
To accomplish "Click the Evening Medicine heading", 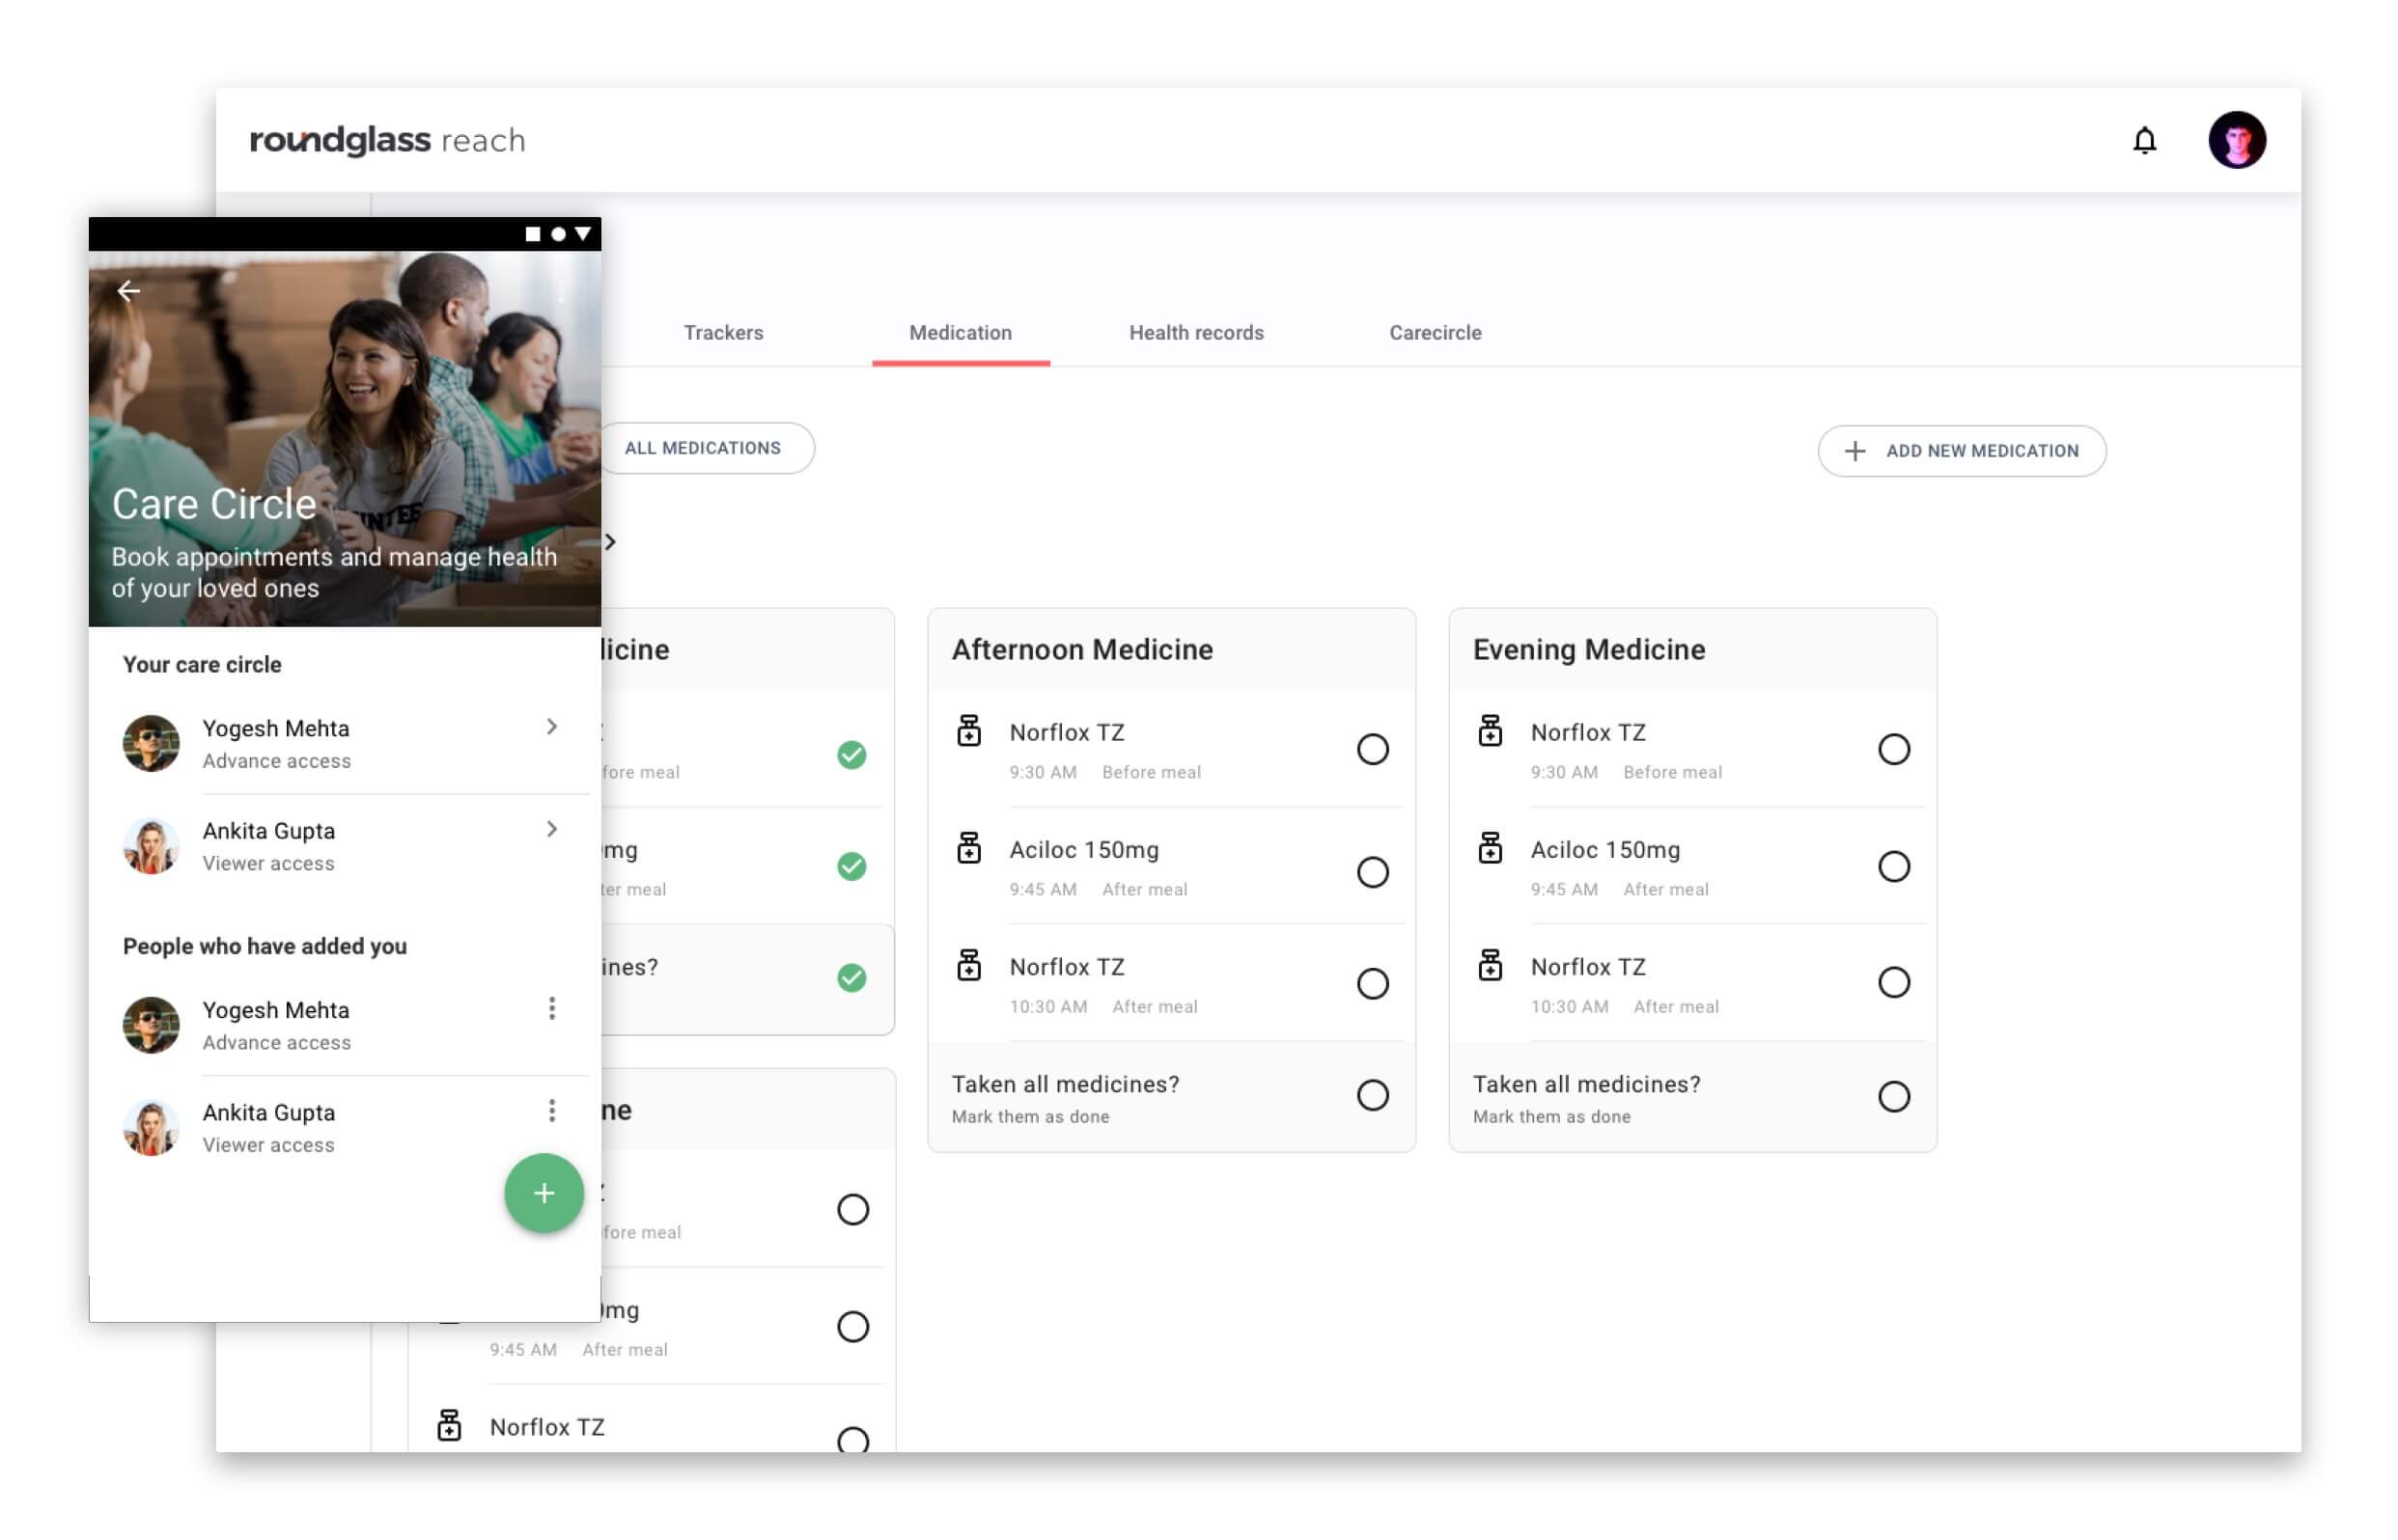I will point(1588,650).
